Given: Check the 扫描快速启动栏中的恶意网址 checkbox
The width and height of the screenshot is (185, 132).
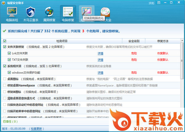Looking at the screenshot, I should 5,105.
